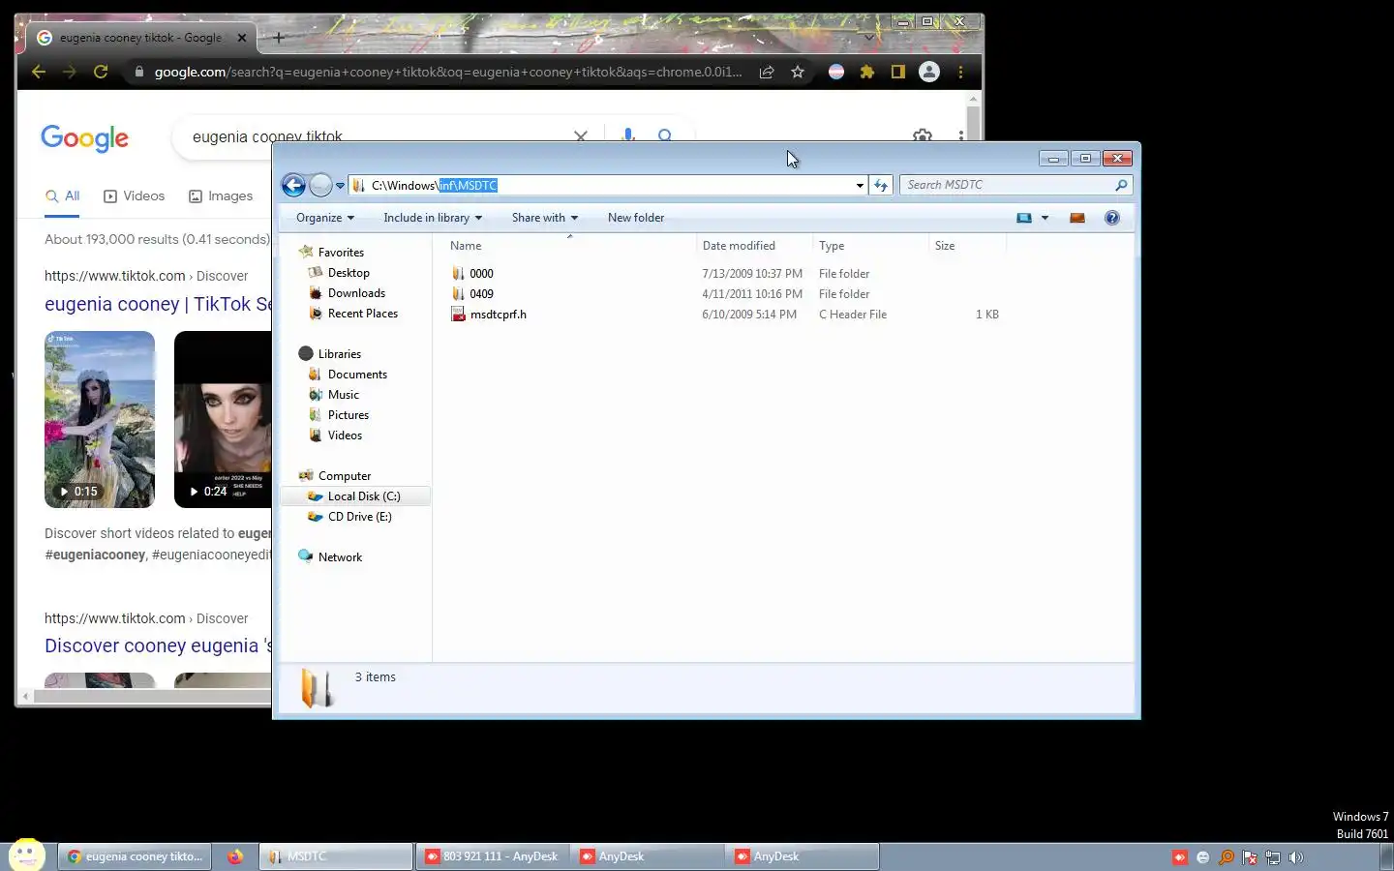Open the Share with dropdown
Screen dimensions: 1394x871
point(545,218)
